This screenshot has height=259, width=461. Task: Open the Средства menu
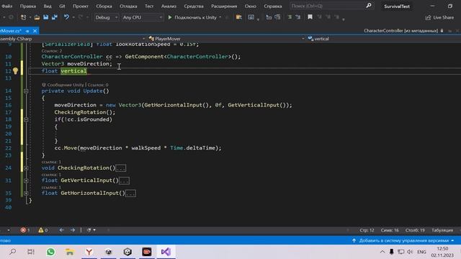click(194, 6)
